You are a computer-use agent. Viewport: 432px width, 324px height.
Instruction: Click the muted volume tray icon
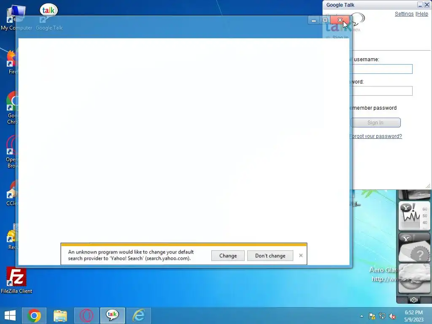(392, 316)
